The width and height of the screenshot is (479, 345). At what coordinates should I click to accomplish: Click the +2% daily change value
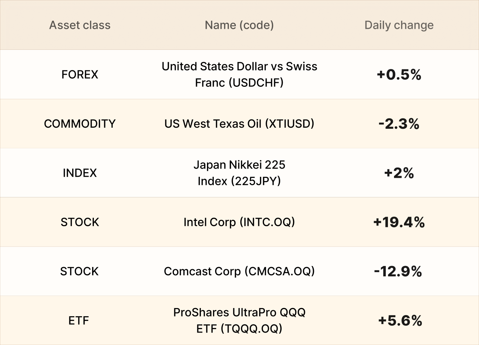pos(399,173)
